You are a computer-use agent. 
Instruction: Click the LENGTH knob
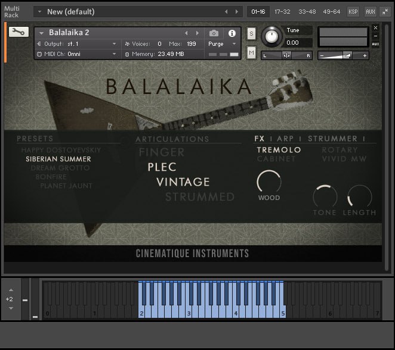click(359, 197)
